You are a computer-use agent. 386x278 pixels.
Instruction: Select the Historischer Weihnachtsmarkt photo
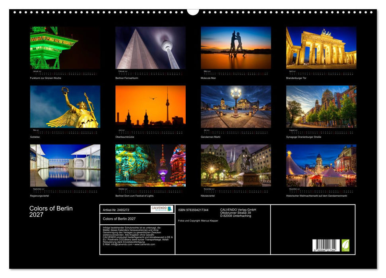coord(321,165)
